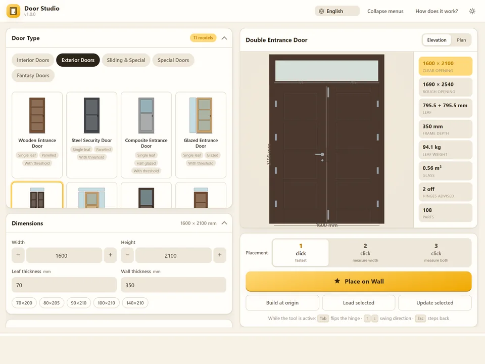The image size is (485, 364).
Task: Click the Place on Wall button
Action: 359,282
